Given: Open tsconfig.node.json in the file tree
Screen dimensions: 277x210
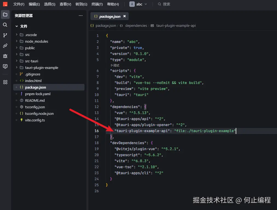Looking at the screenshot, I should [39, 113].
